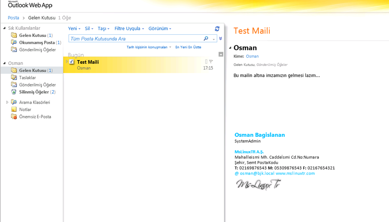389x222 pixels.
Task: Click the magnifier search icon
Action: (206, 39)
